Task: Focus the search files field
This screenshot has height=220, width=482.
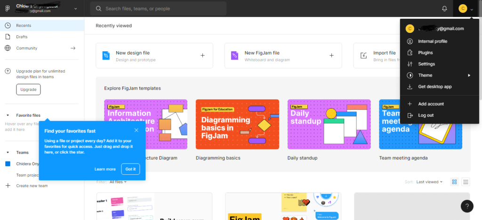Action: click(158, 8)
